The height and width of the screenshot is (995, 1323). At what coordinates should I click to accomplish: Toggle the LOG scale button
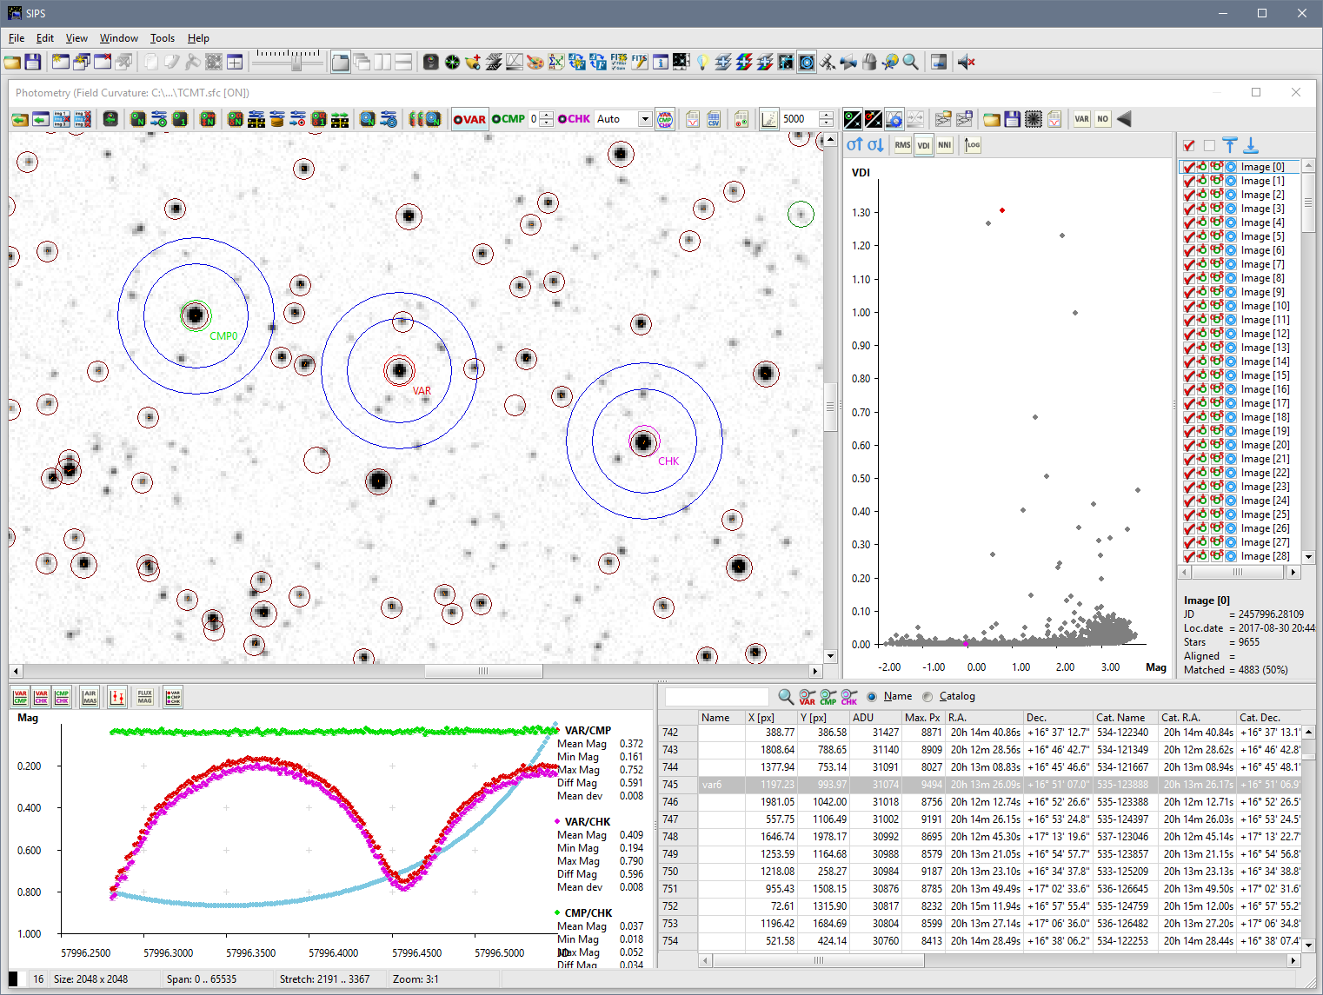(x=973, y=145)
